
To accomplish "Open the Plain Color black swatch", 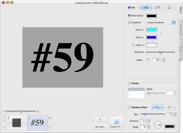I will (x=152, y=16).
